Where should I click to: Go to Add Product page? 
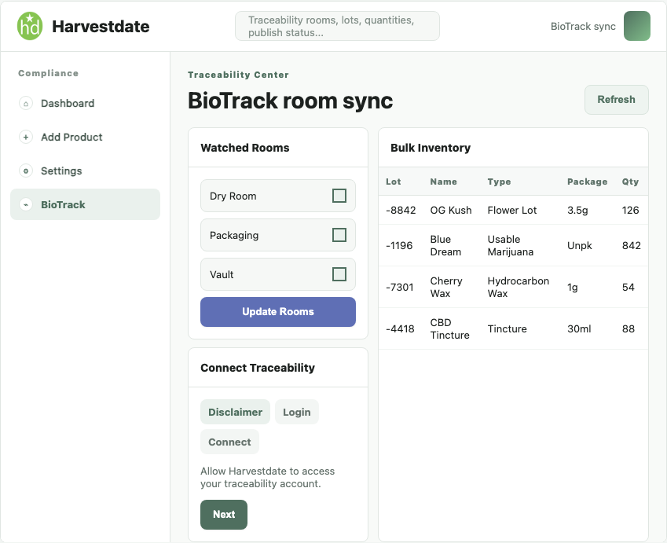tap(85, 137)
